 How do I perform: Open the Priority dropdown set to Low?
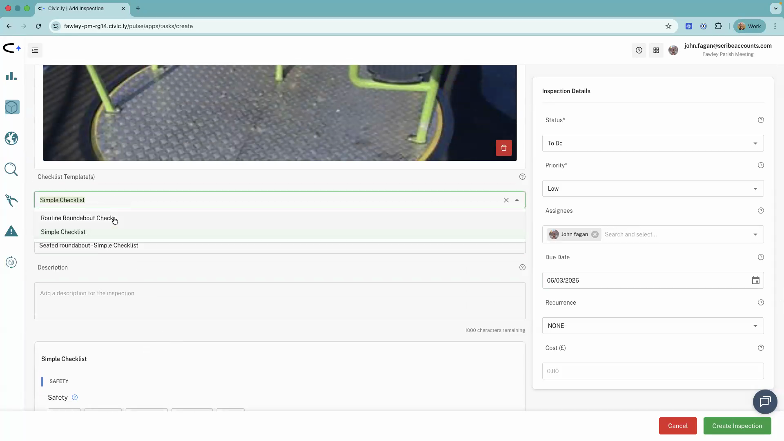(x=653, y=189)
